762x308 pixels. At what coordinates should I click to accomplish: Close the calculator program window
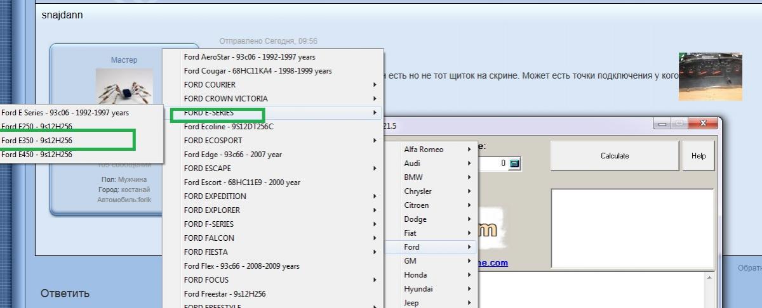click(x=702, y=123)
